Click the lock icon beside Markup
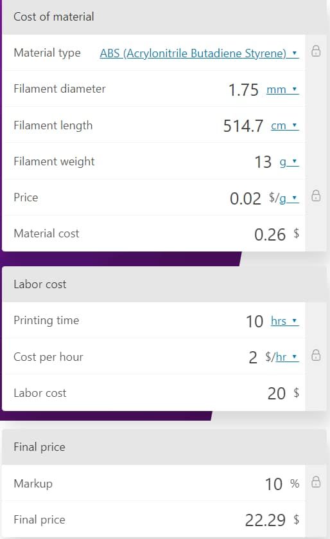 coord(316,482)
